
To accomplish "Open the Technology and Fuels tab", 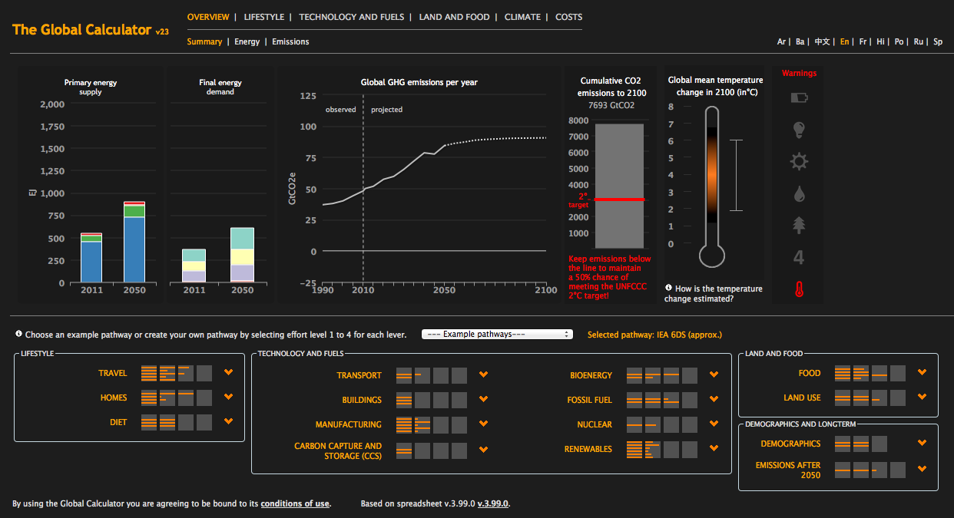I will (x=352, y=17).
